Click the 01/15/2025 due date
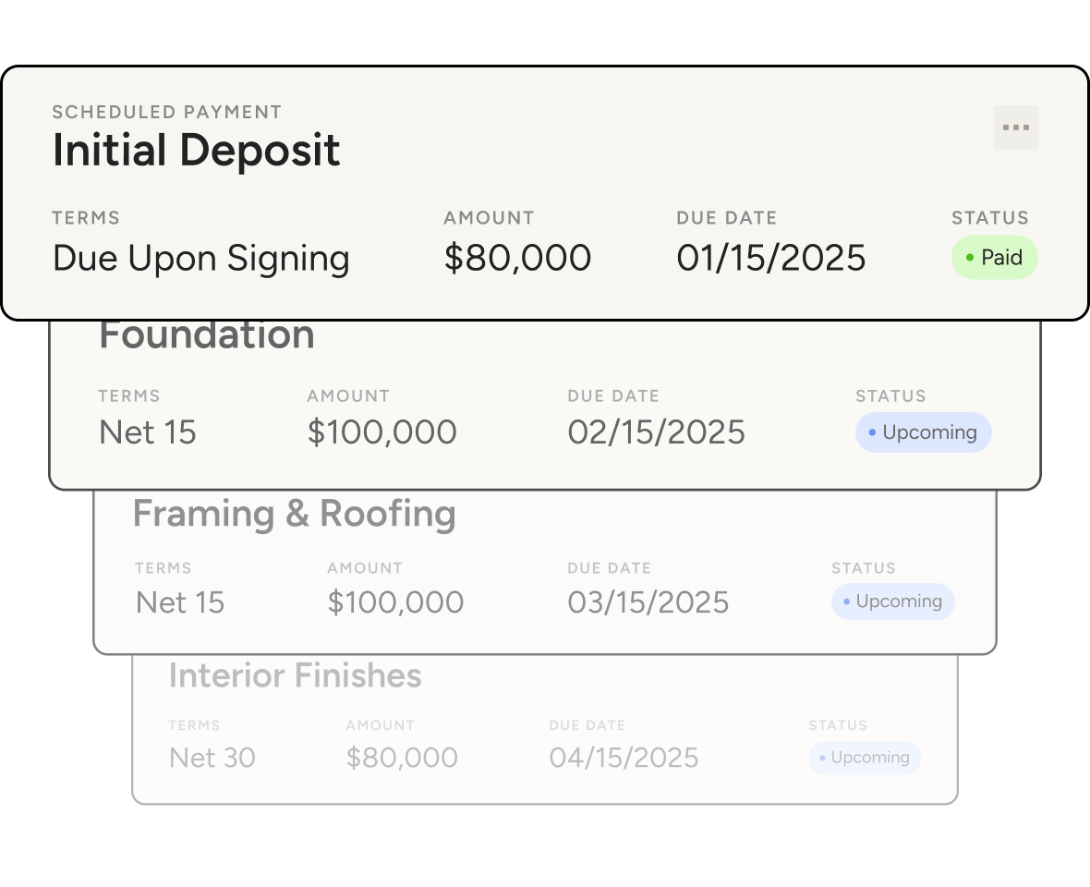Image resolution: width=1090 pixels, height=887 pixels. [770, 258]
